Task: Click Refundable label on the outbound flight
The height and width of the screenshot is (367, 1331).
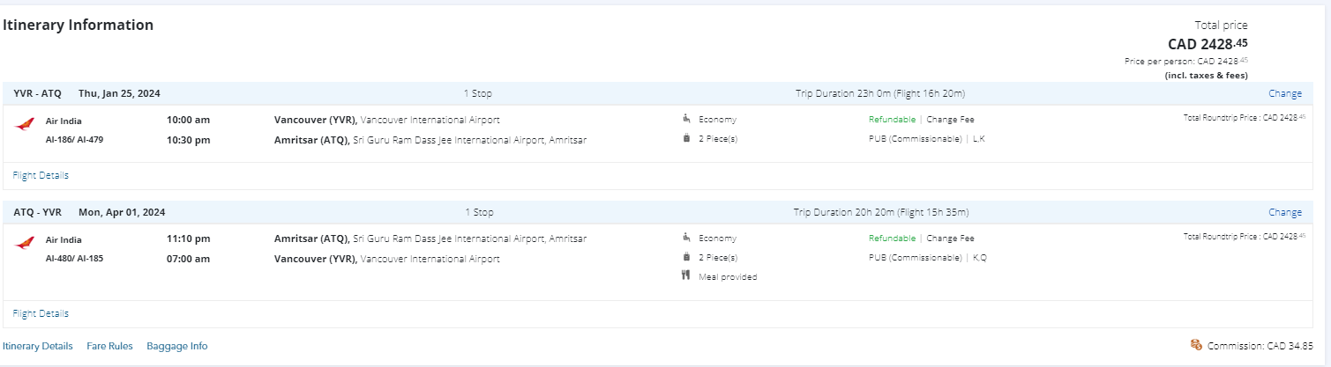Action: coord(892,120)
